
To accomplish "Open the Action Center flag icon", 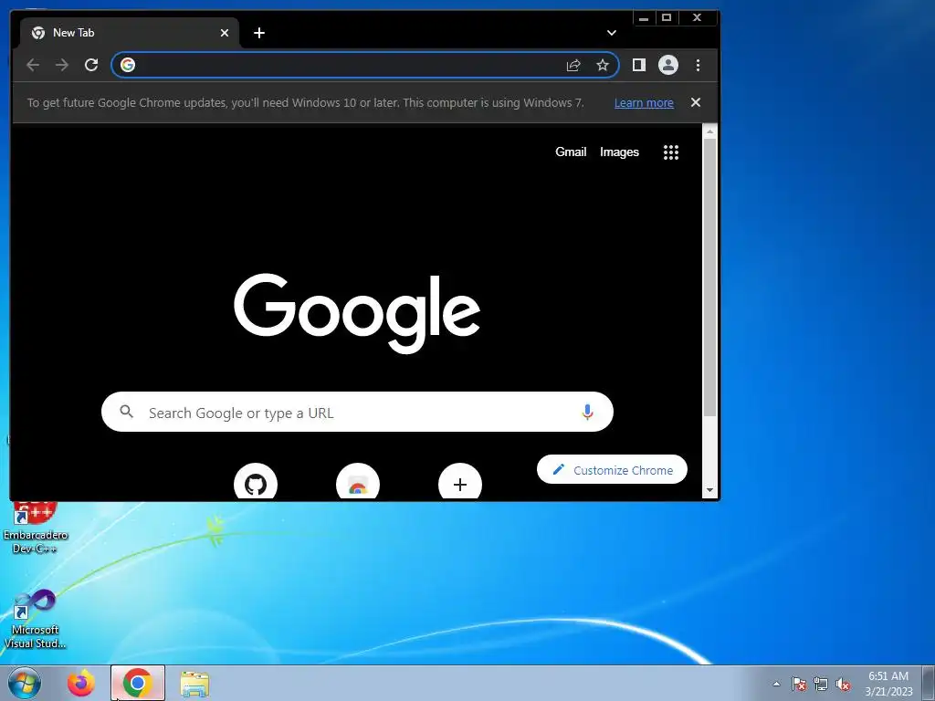I will 798,684.
